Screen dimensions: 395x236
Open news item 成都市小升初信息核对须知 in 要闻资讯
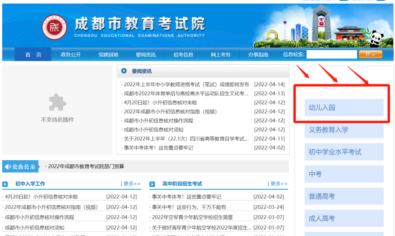(x=154, y=130)
